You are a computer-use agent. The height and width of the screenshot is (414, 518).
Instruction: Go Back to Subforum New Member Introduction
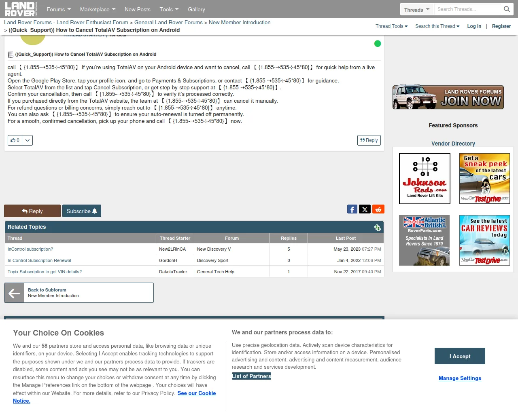[x=79, y=293]
